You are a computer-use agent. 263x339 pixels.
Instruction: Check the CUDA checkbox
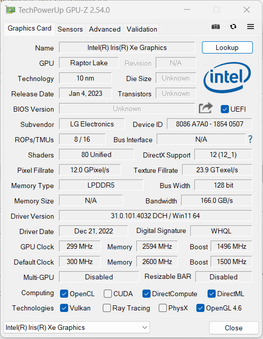pos(108,294)
